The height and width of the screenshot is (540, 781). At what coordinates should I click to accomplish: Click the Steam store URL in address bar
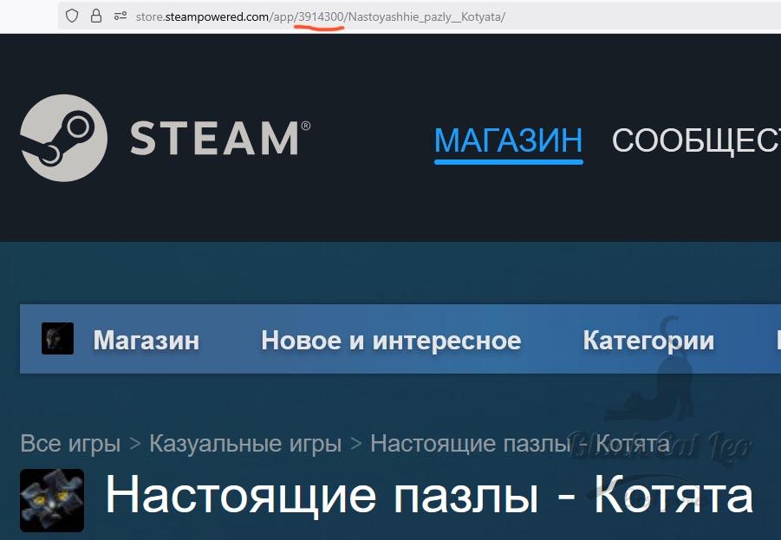coord(320,17)
